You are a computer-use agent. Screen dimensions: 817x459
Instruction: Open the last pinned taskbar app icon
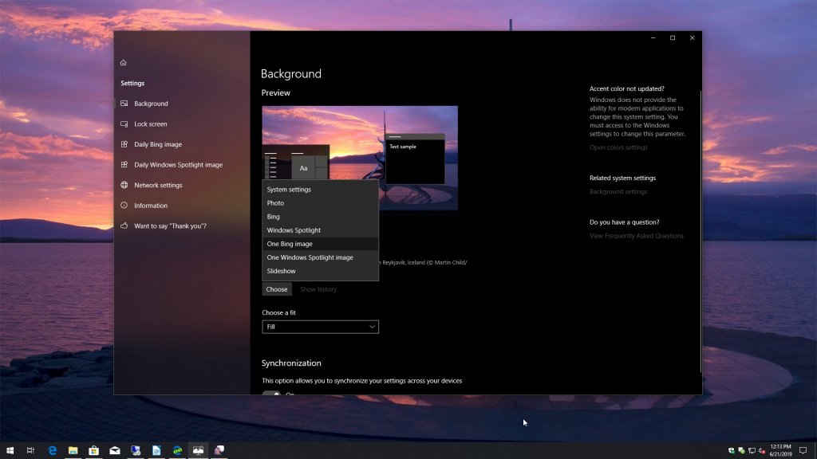219,450
